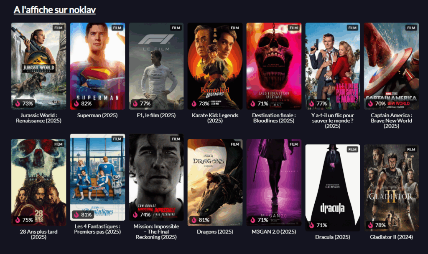The width and height of the screenshot is (428, 254).
Task: Open 'Karate Kid: Legends (2025)' title link
Action: point(215,118)
